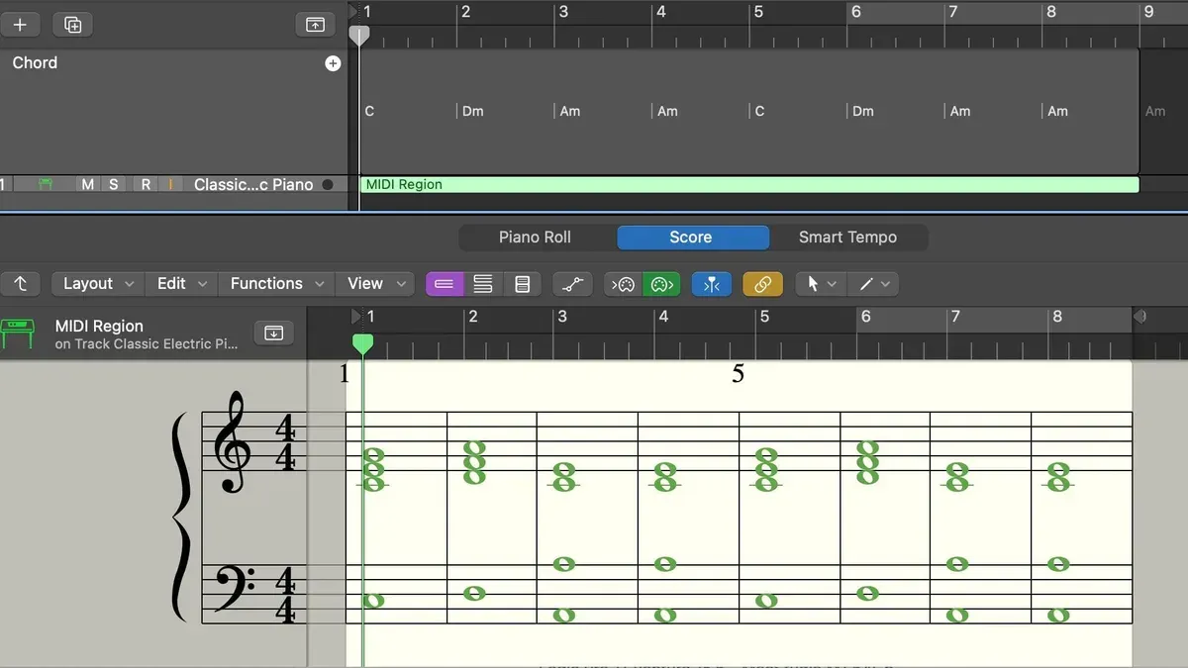Select the lowest bass note in bar 3
Screen dimensions: 1188x668
(x=564, y=615)
